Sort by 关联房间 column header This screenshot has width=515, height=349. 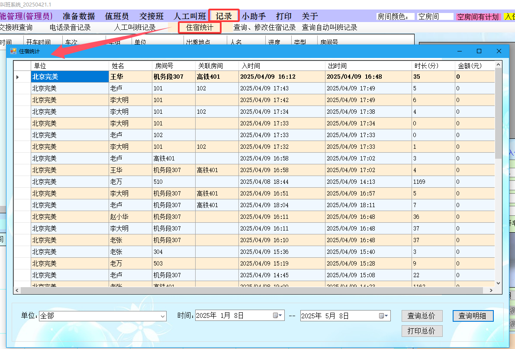[x=217, y=66]
